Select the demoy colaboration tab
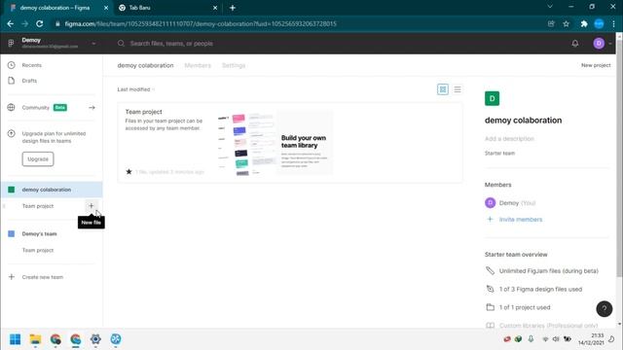 coord(145,65)
